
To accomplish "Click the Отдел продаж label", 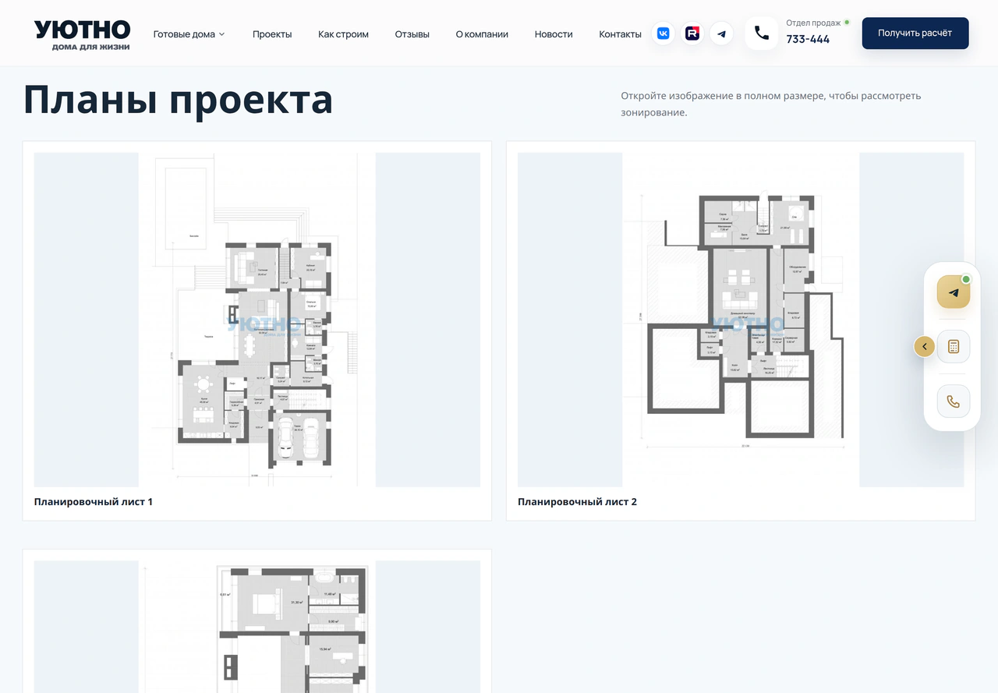I will (x=813, y=23).
